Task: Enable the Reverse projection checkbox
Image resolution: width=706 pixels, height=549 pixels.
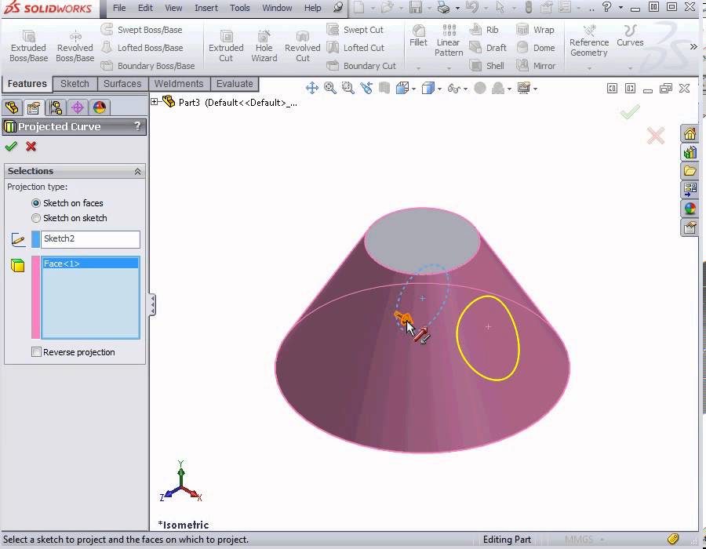Action: pyautogui.click(x=36, y=351)
